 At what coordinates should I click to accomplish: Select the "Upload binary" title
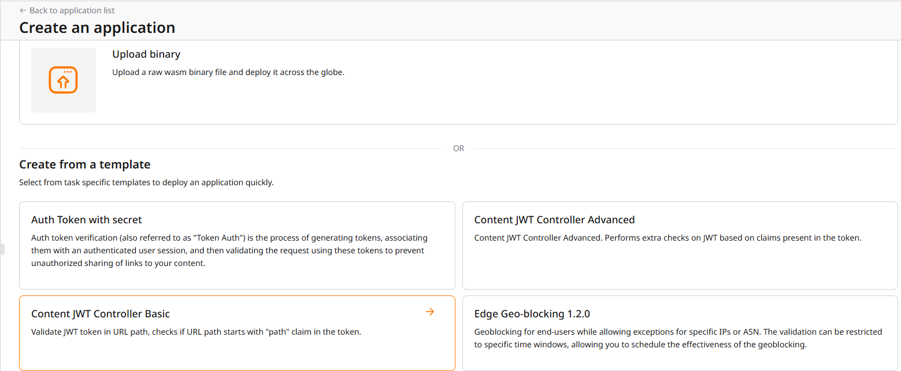[146, 54]
